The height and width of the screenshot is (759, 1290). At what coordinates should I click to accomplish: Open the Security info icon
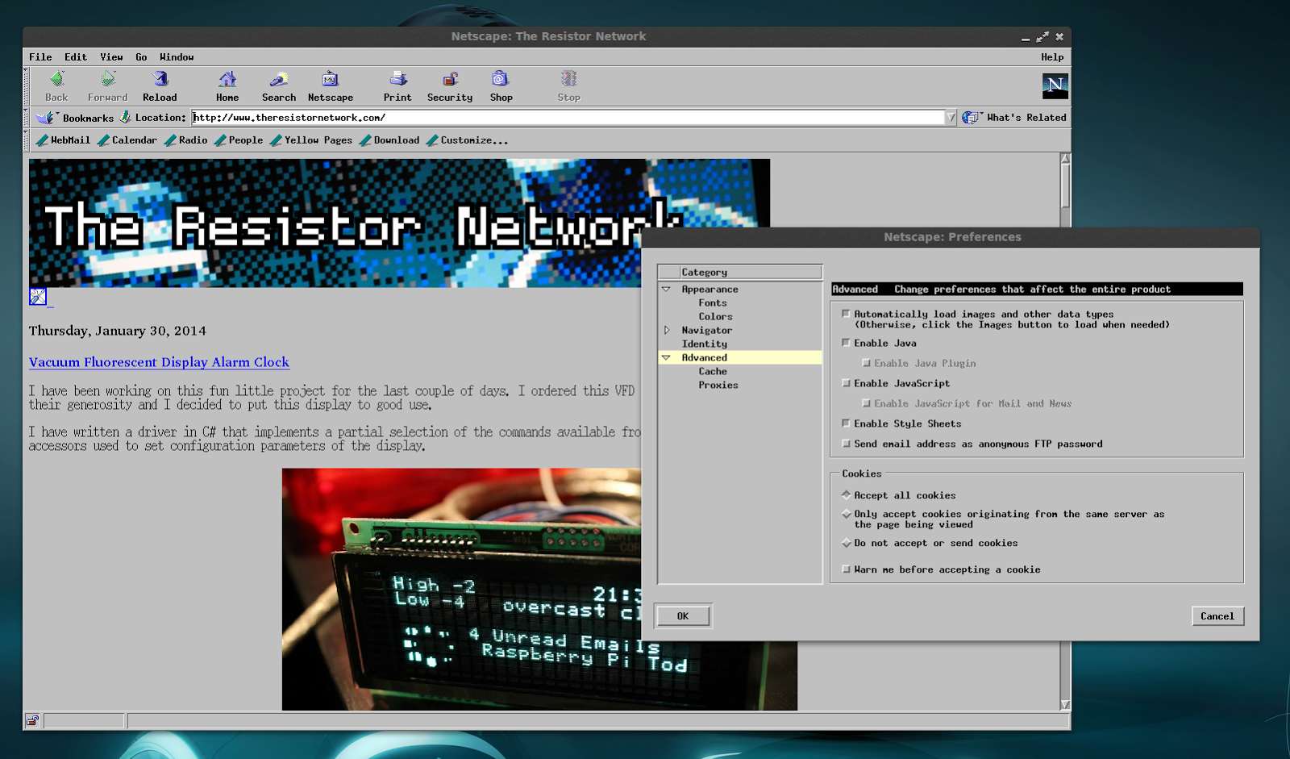(x=450, y=79)
